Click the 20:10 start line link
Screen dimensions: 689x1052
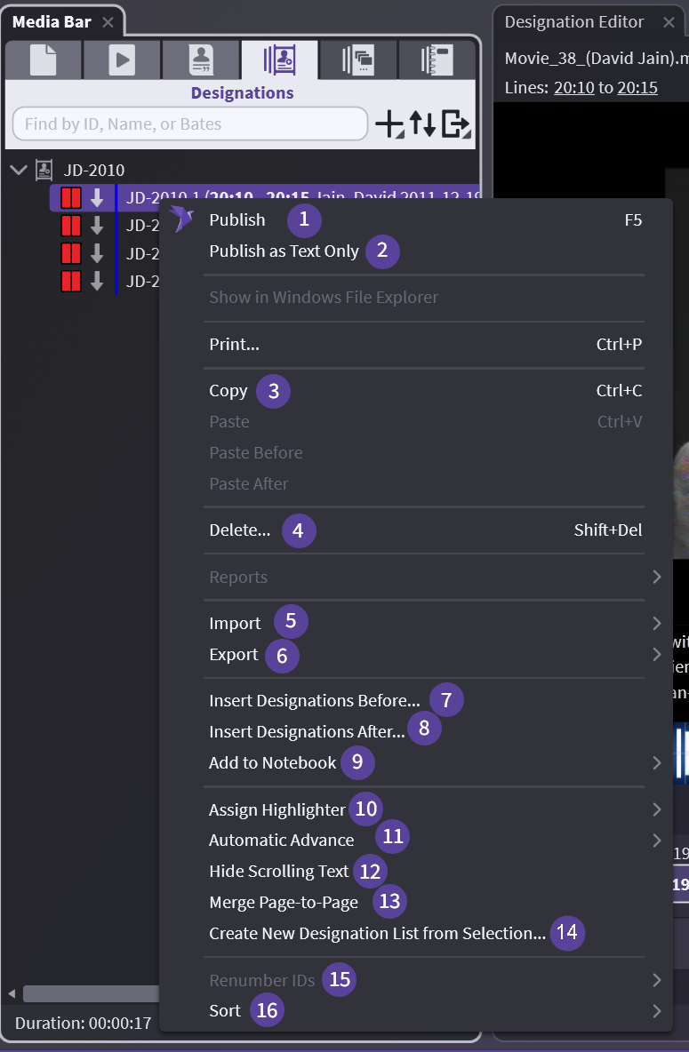click(573, 87)
